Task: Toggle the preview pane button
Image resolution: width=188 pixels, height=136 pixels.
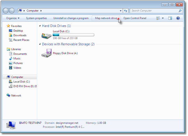Action: point(170,18)
